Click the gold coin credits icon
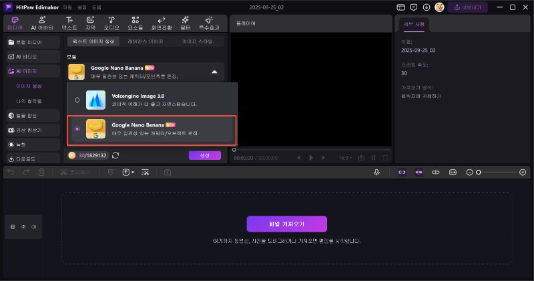534x281 pixels. (x=72, y=155)
